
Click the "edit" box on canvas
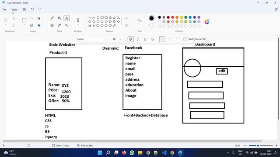click(x=222, y=71)
